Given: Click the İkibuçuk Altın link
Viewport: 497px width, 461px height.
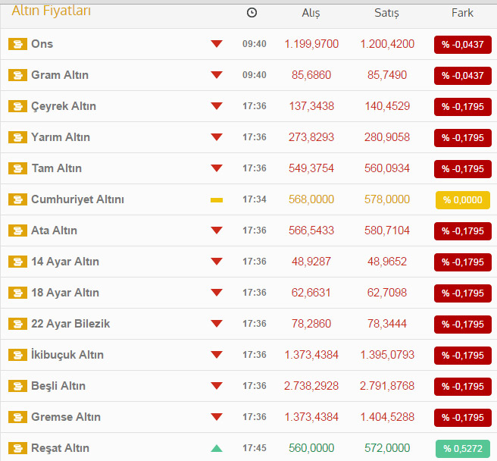Looking at the screenshot, I should (67, 355).
